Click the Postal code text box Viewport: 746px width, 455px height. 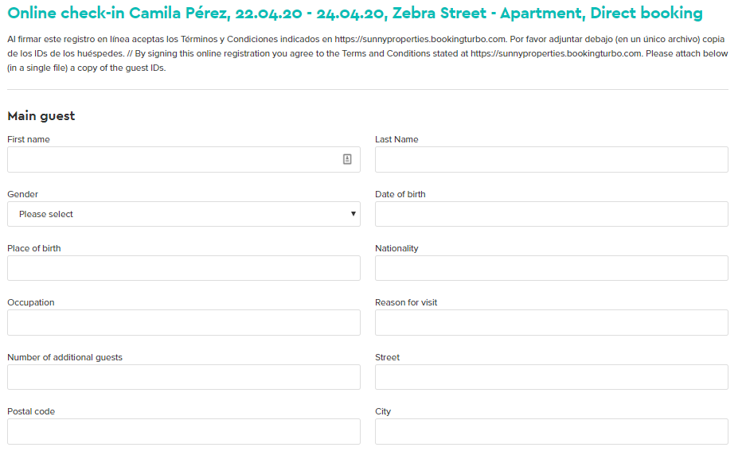pyautogui.click(x=184, y=431)
